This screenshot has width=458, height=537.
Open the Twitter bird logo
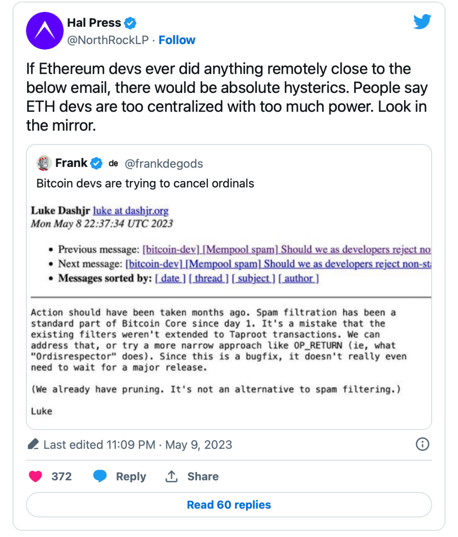pos(422,22)
